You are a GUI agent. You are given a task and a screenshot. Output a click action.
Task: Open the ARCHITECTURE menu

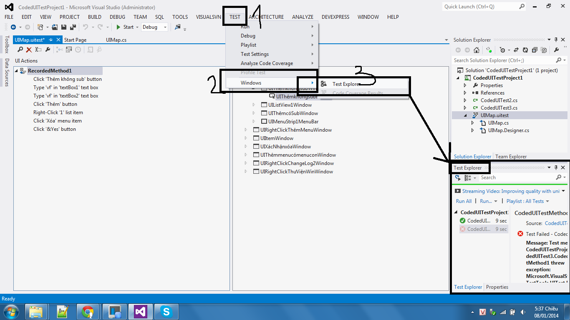pos(266,17)
